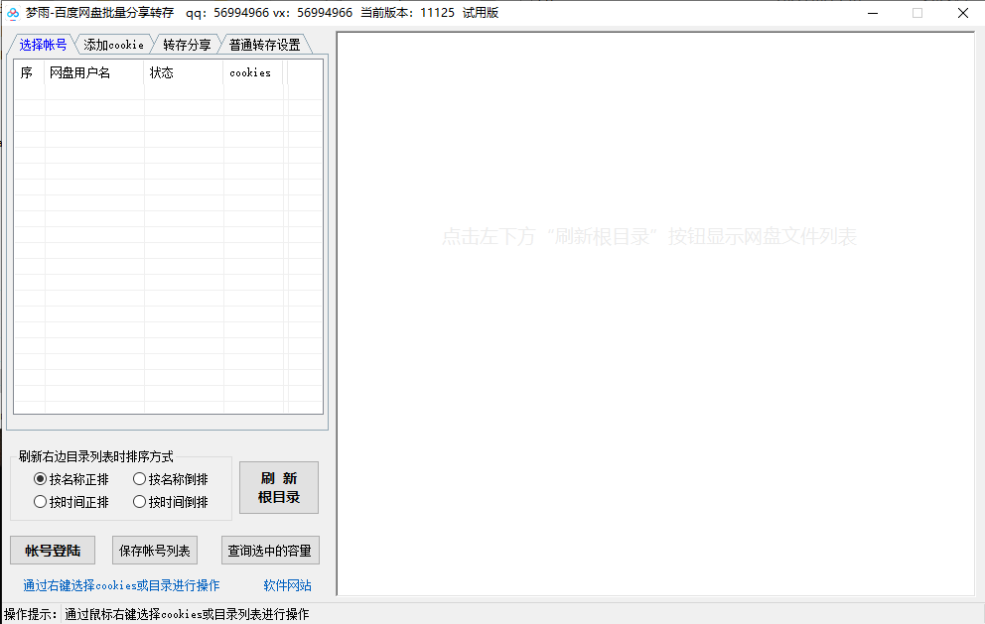Image resolution: width=985 pixels, height=624 pixels.
Task: Open the 普通转存设置 tab
Action: [264, 45]
